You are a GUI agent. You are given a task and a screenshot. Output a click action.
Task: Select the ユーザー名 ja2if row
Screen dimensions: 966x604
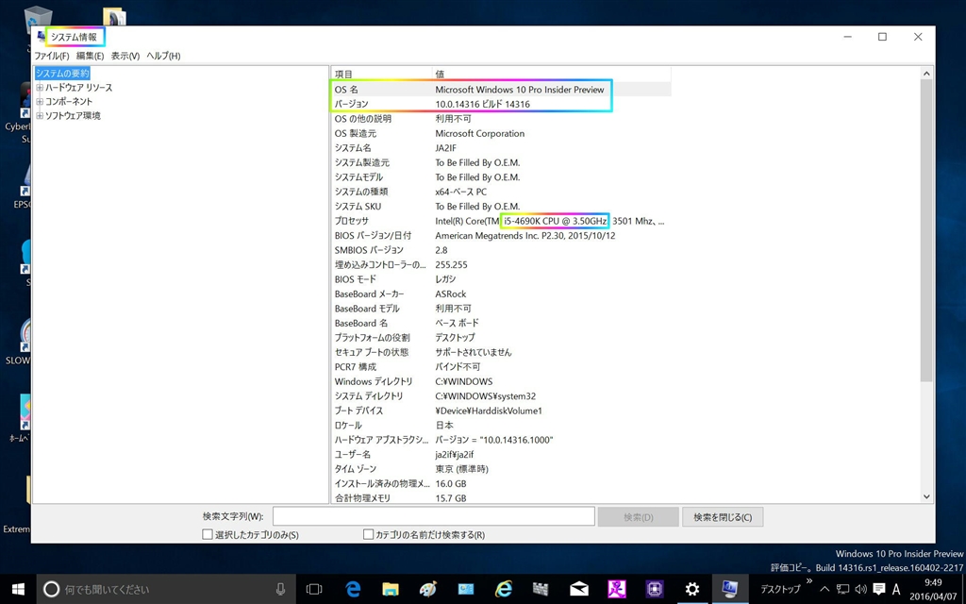tap(501, 454)
